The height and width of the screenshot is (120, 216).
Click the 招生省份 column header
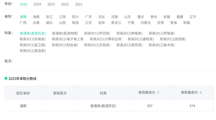tap(23, 93)
